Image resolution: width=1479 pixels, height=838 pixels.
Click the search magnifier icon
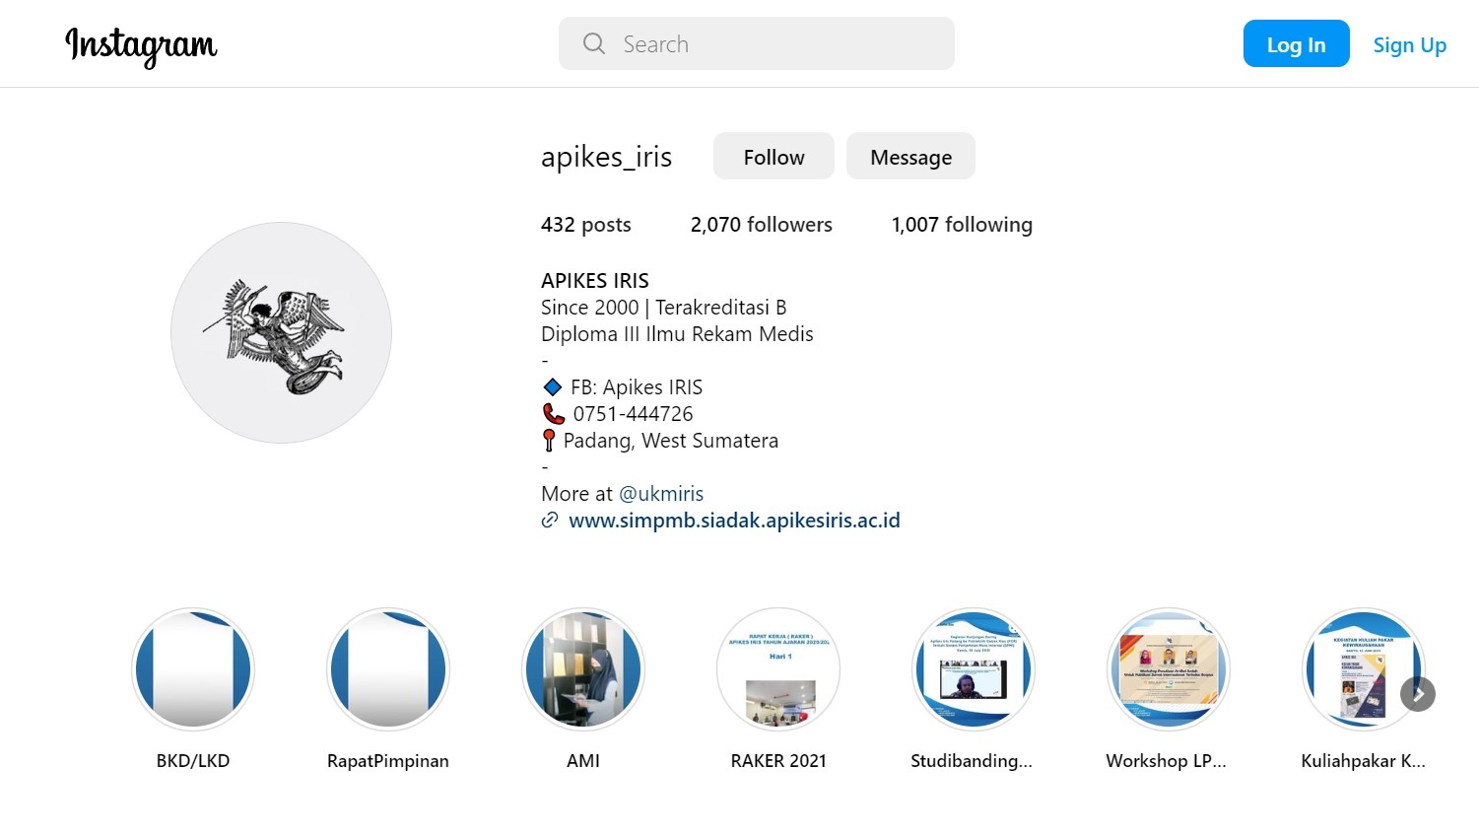[x=593, y=43]
